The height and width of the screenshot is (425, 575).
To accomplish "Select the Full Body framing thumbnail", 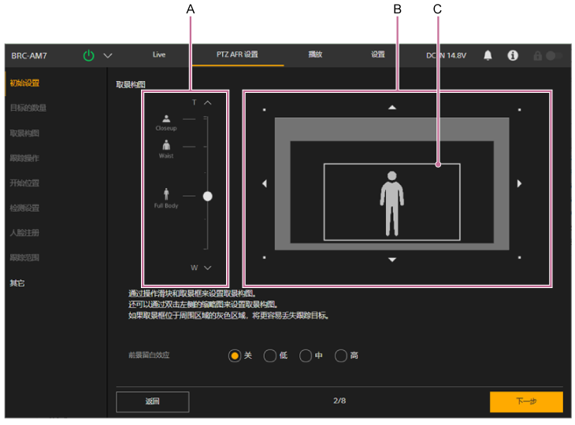I will coord(166,196).
